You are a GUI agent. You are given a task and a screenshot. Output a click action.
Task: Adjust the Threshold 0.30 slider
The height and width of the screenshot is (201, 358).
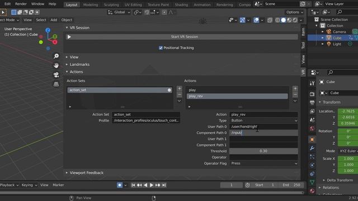(x=263, y=151)
